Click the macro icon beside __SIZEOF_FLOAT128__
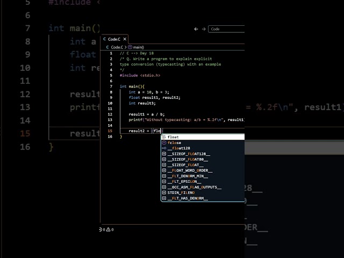Image resolution: width=344 pixels, height=258 pixels. tap(164, 154)
